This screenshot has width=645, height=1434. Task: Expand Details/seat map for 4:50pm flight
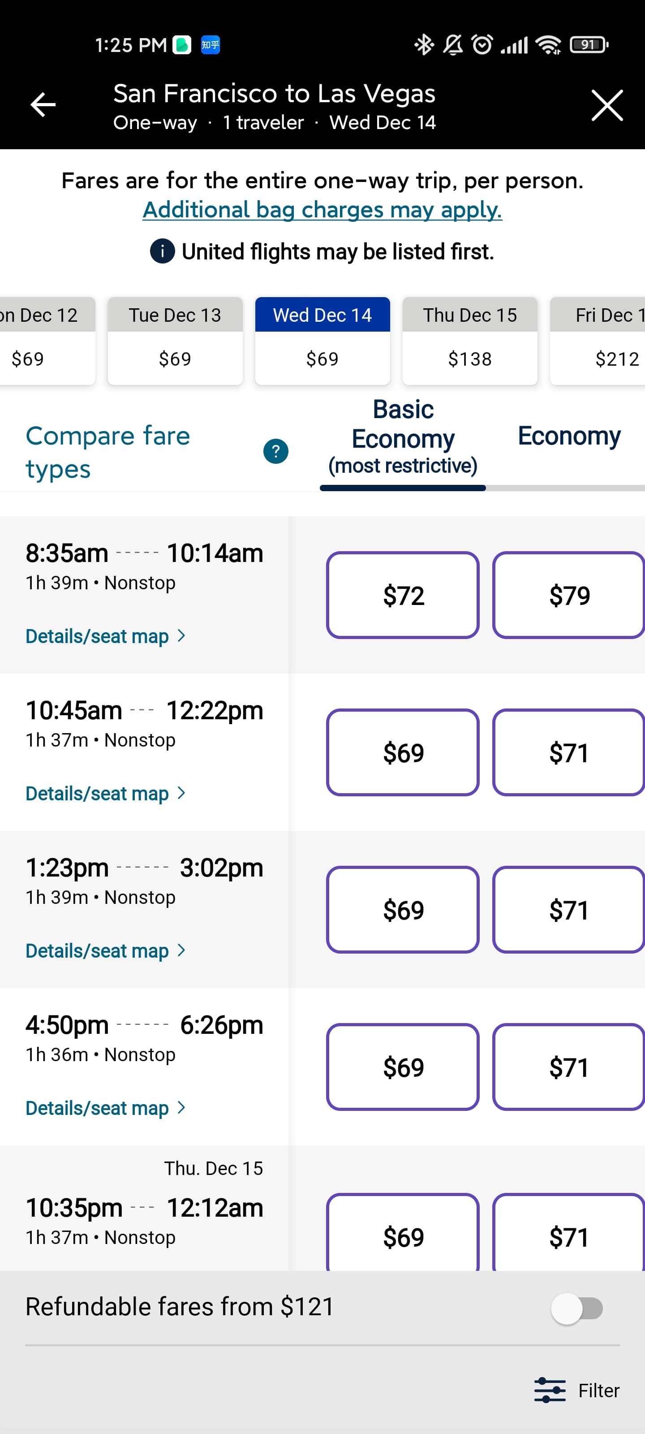click(x=105, y=1108)
